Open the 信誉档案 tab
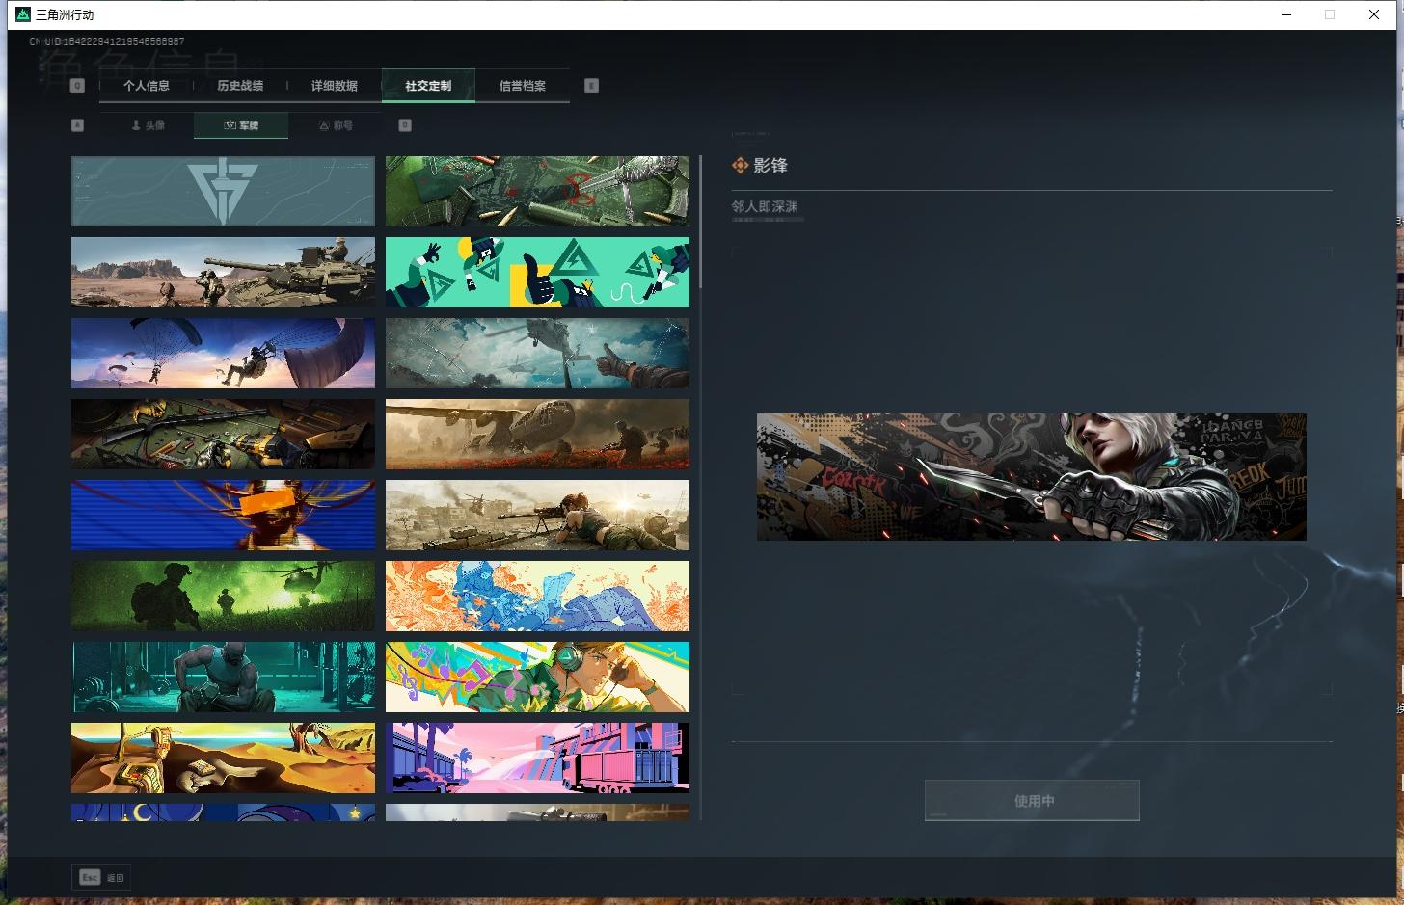Viewport: 1404px width, 905px height. [523, 86]
